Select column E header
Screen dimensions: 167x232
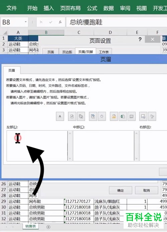[x=137, y=32]
